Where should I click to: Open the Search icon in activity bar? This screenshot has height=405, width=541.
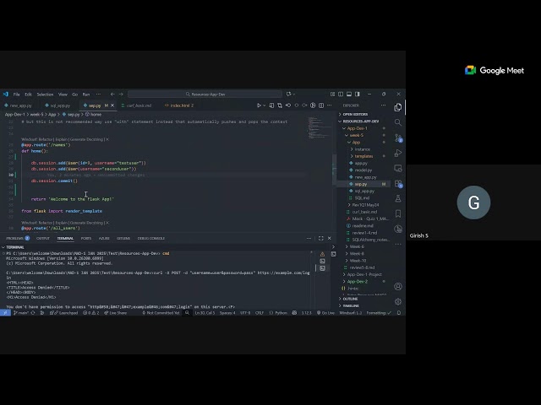coord(398,121)
